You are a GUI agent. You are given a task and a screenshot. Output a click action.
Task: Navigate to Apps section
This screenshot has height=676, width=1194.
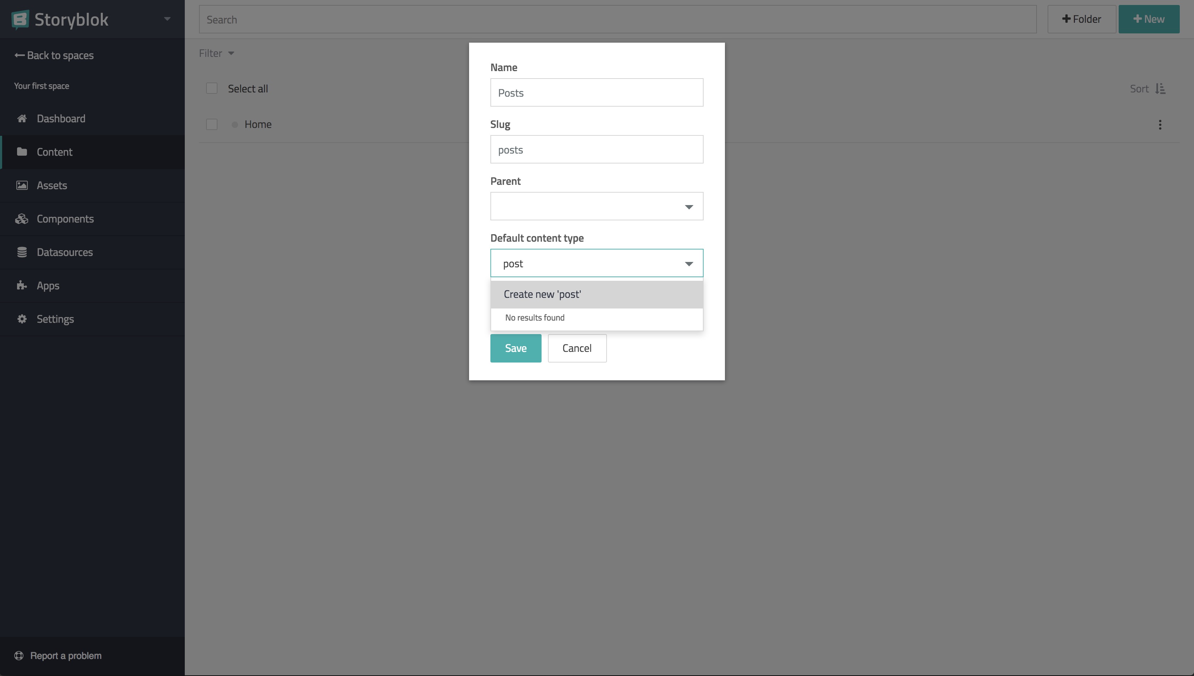tap(48, 285)
